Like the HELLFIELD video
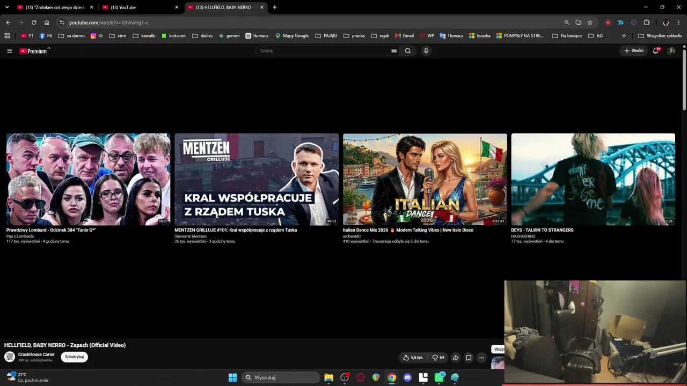687x386 pixels. coord(413,358)
